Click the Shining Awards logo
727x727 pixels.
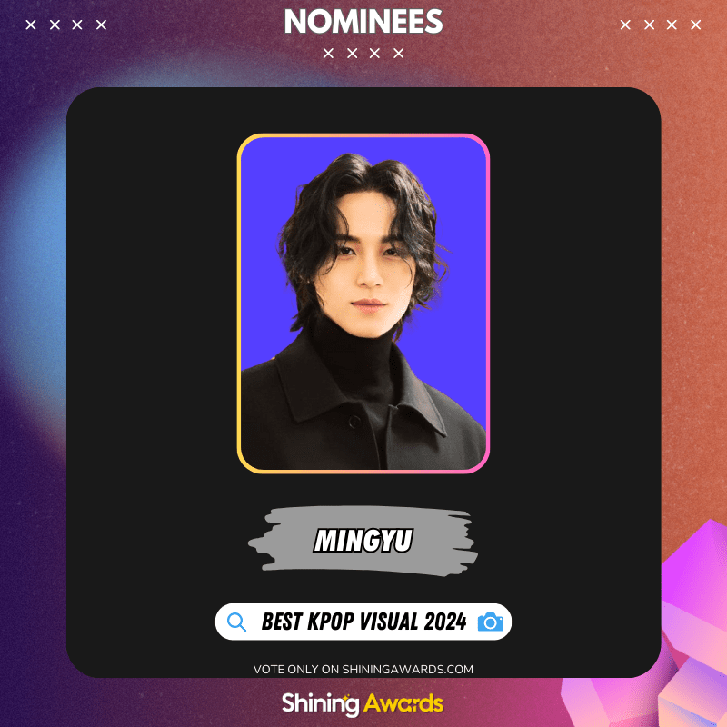363,703
